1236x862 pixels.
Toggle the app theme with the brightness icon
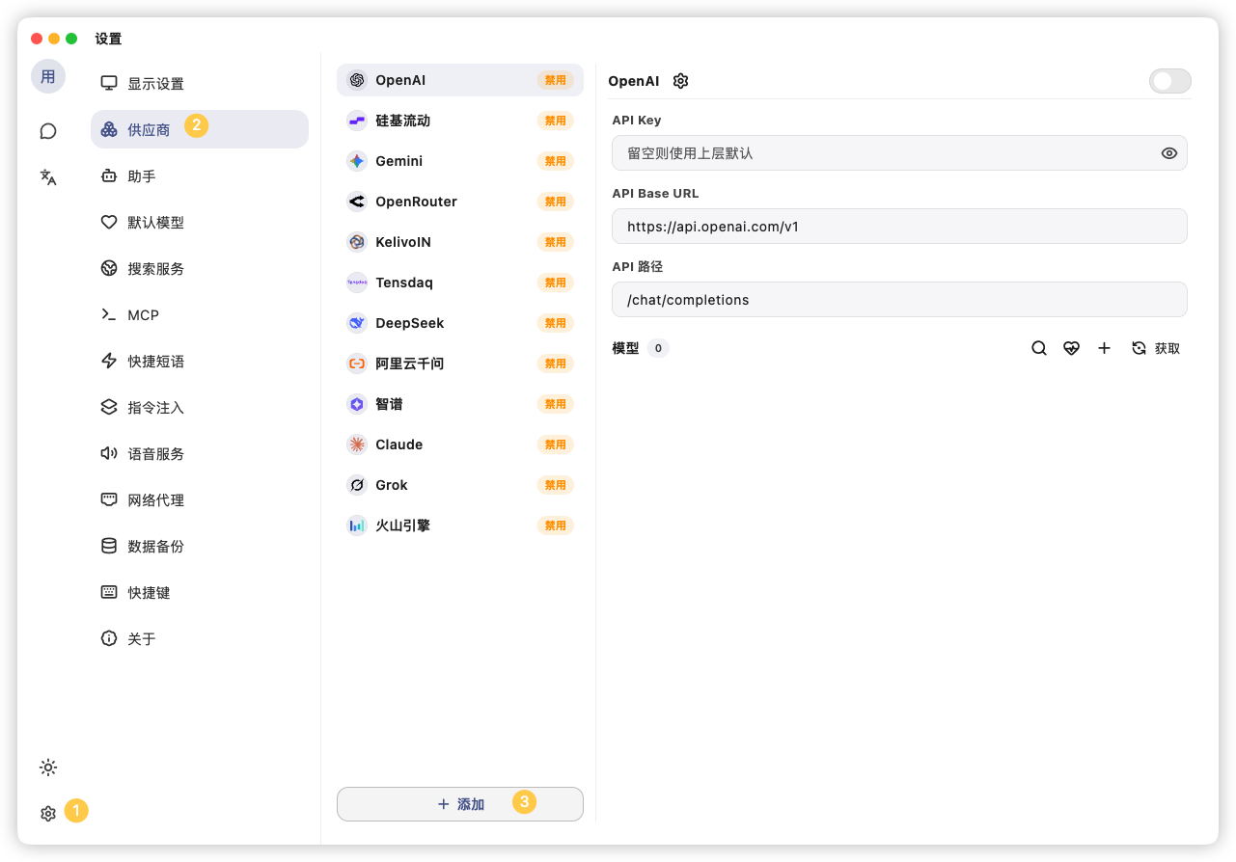pos(47,767)
